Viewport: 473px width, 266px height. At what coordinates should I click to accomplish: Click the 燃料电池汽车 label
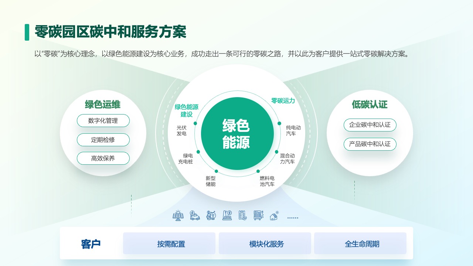coord(267,181)
